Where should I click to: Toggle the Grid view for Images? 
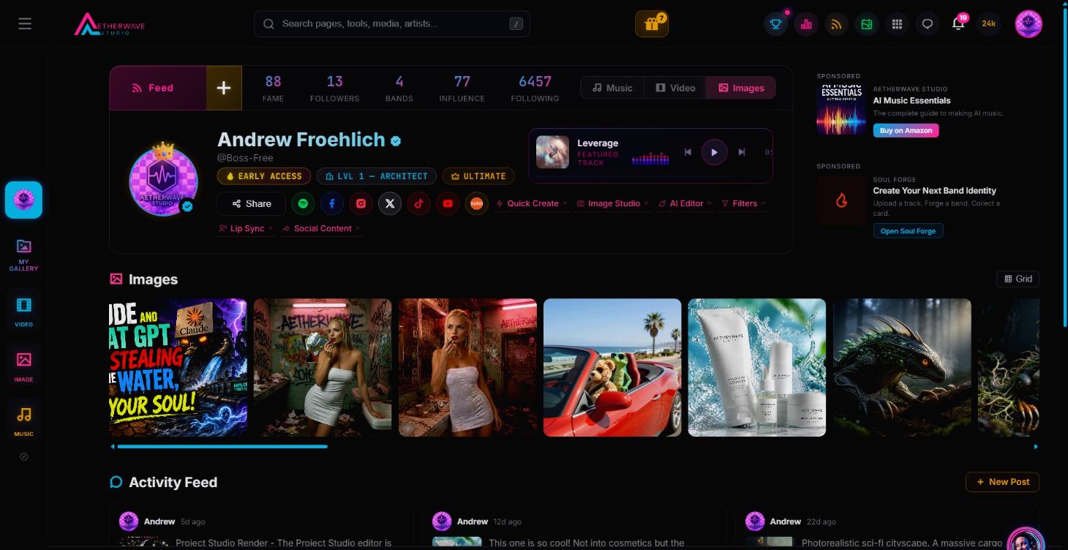1018,279
